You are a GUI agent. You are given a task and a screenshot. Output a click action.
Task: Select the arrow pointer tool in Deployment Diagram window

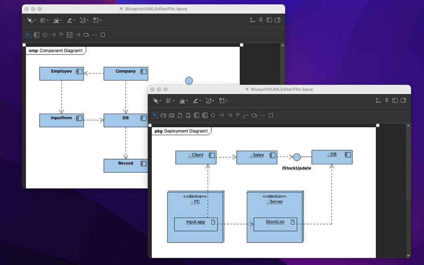point(155,116)
